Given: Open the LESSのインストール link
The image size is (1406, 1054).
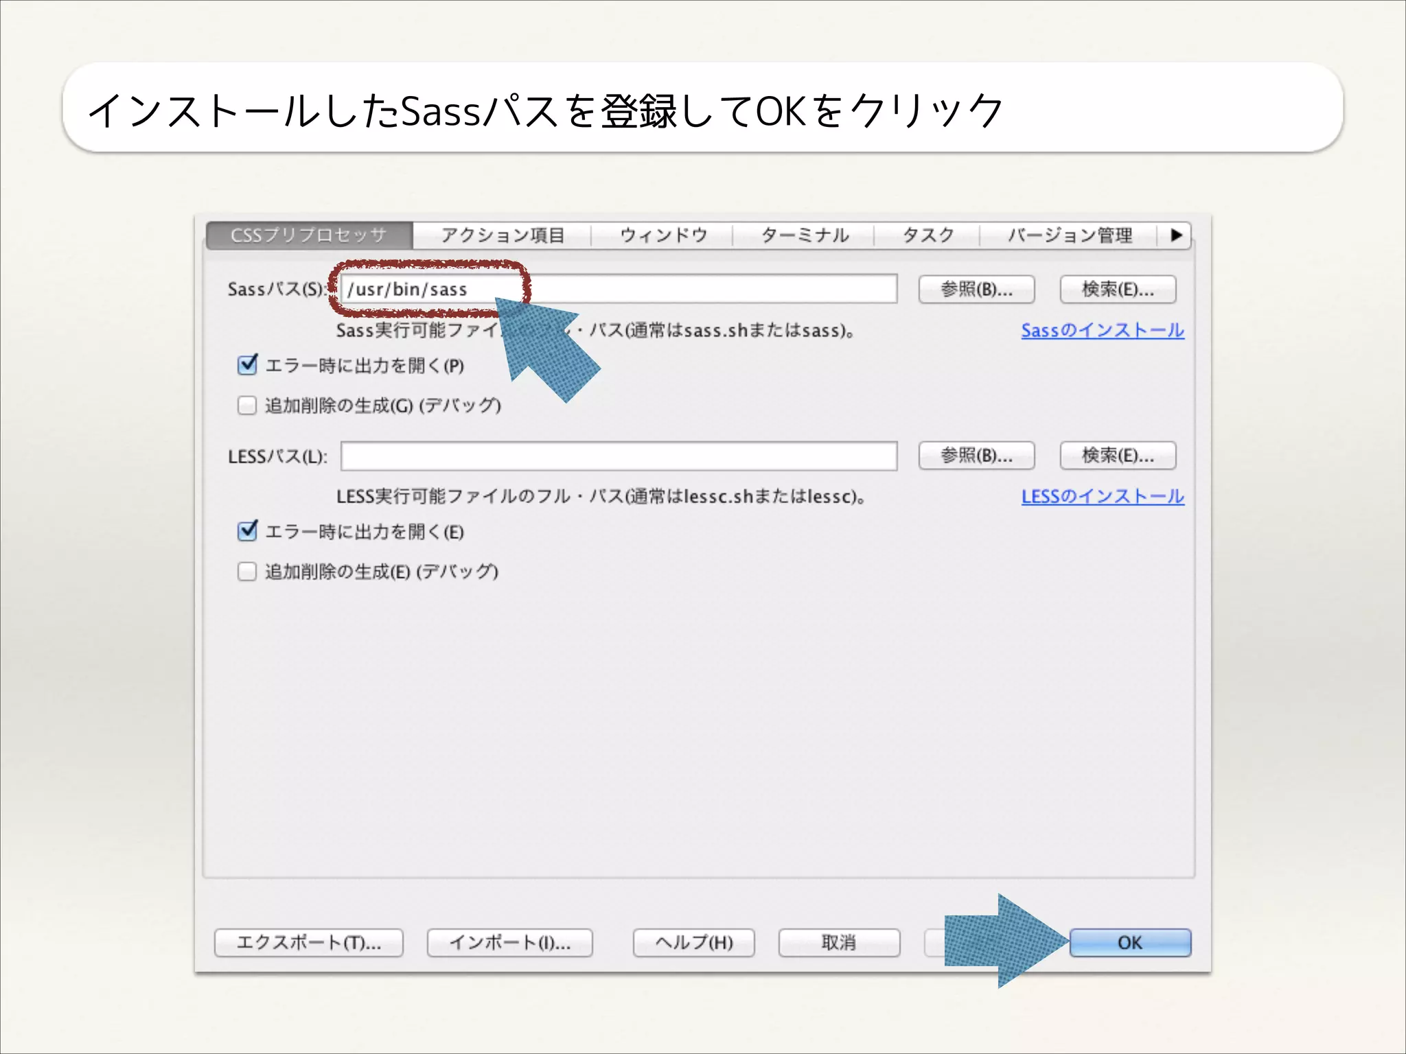Looking at the screenshot, I should 1103,496.
